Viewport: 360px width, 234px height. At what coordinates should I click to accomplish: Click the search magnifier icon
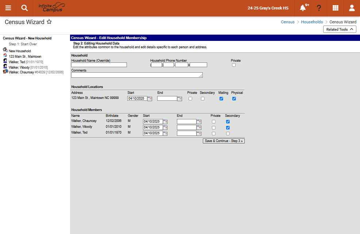tap(24, 8)
